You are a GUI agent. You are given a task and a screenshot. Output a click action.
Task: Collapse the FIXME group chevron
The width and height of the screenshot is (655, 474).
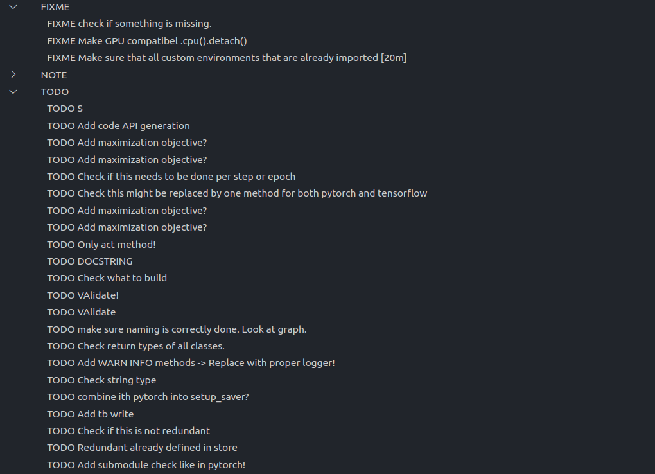[13, 7]
